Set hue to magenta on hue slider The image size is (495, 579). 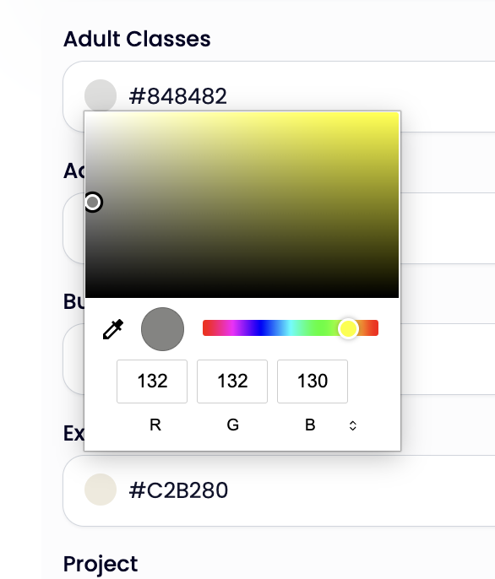point(232,327)
